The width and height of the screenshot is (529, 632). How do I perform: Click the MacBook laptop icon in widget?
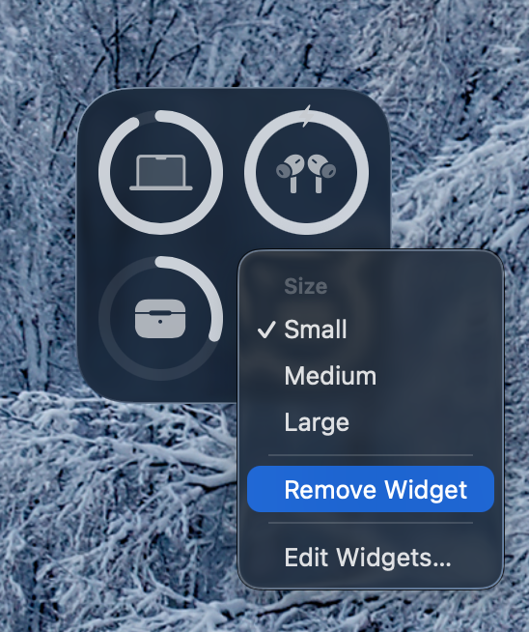coord(160,173)
